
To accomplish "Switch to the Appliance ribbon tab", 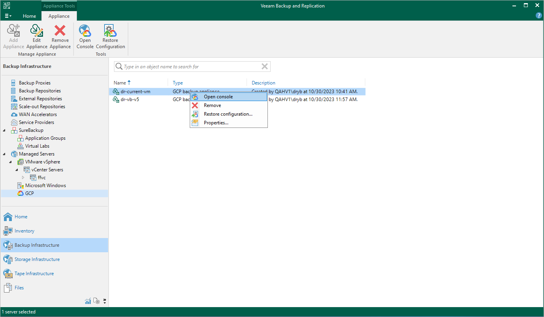I will (59, 16).
